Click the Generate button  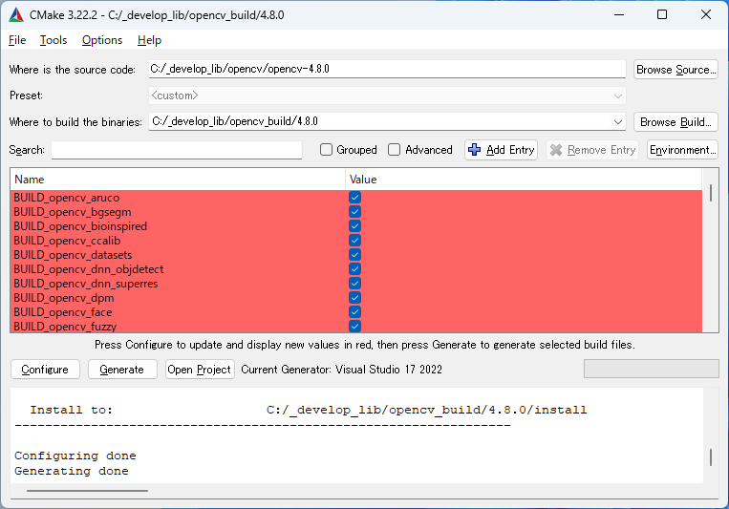122,369
